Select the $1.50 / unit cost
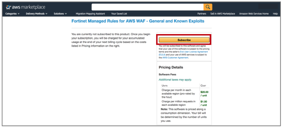Viewport: 283px width, 128px height. click(x=204, y=103)
